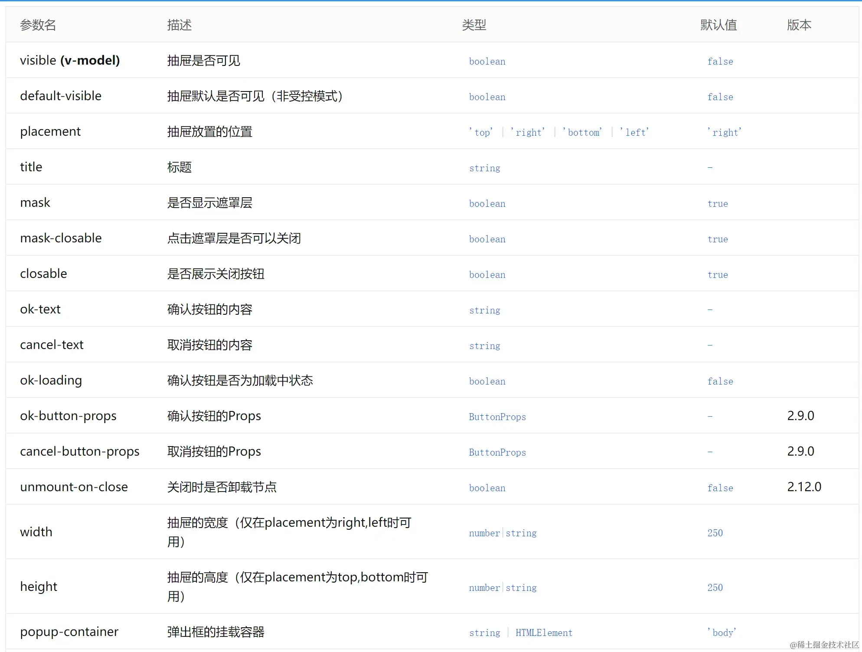Click the height parameter description text
Screen dimensions: 862x652
[x=297, y=587]
